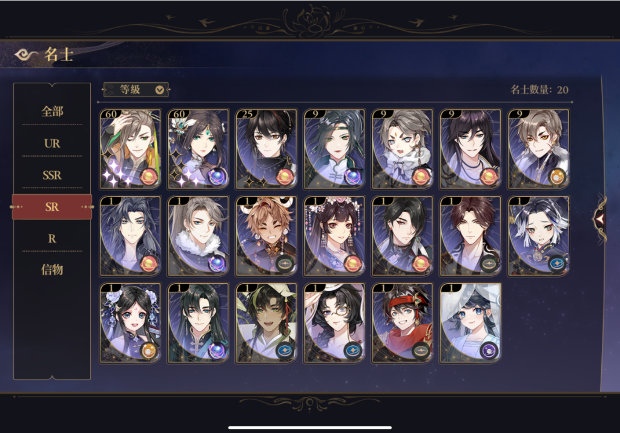Select the grinning orange-haired character card
Viewport: 620px width, 433px height.
click(x=266, y=236)
